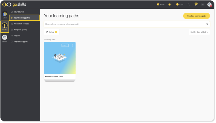Viewport: 216px width, 123px height.
Task: Click the GoSkills logo
Action: [x=14, y=5]
